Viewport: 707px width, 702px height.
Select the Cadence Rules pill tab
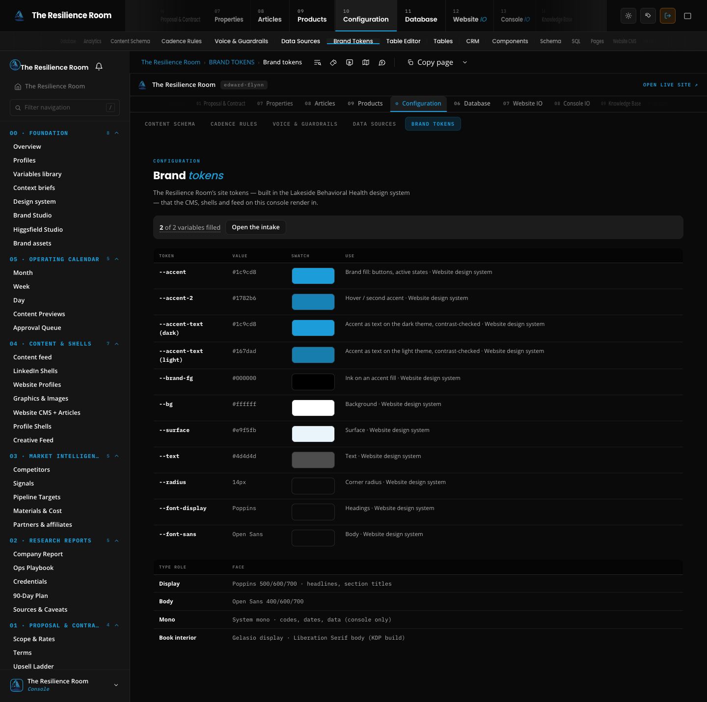[x=234, y=124]
